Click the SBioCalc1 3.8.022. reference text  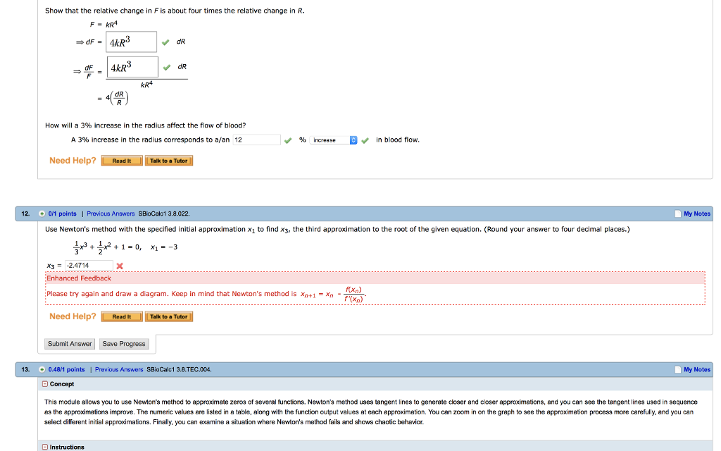[x=164, y=214]
